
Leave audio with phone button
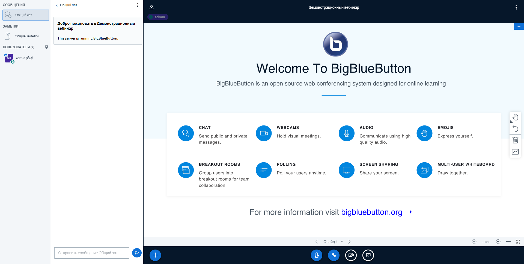334,255
